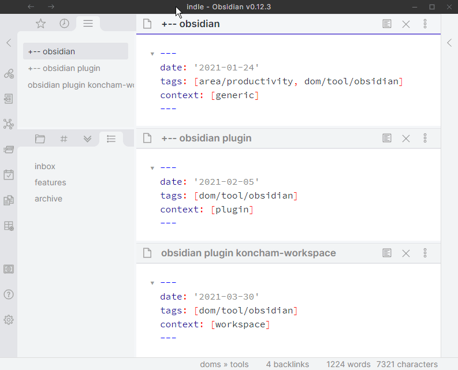This screenshot has height=370, width=458.
Task: Open more options for '+-- obsidian plugin' pane
Action: [425, 138]
